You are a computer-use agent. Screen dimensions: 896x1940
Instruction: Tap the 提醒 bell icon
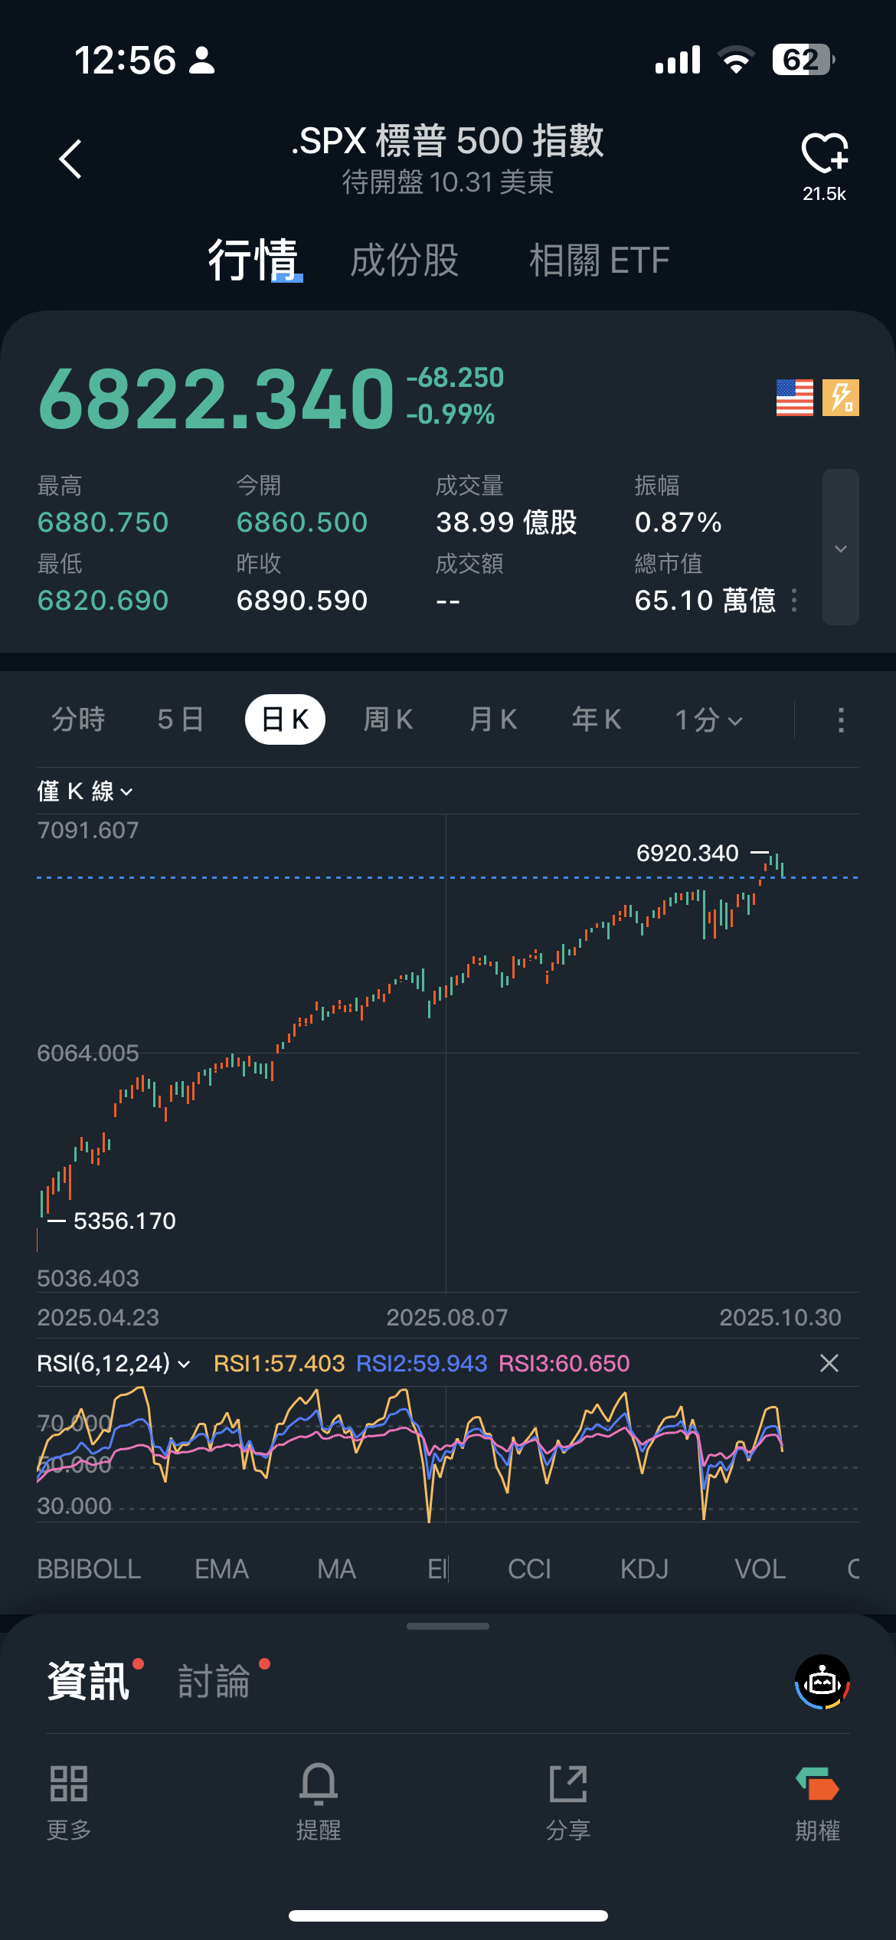click(x=319, y=1784)
